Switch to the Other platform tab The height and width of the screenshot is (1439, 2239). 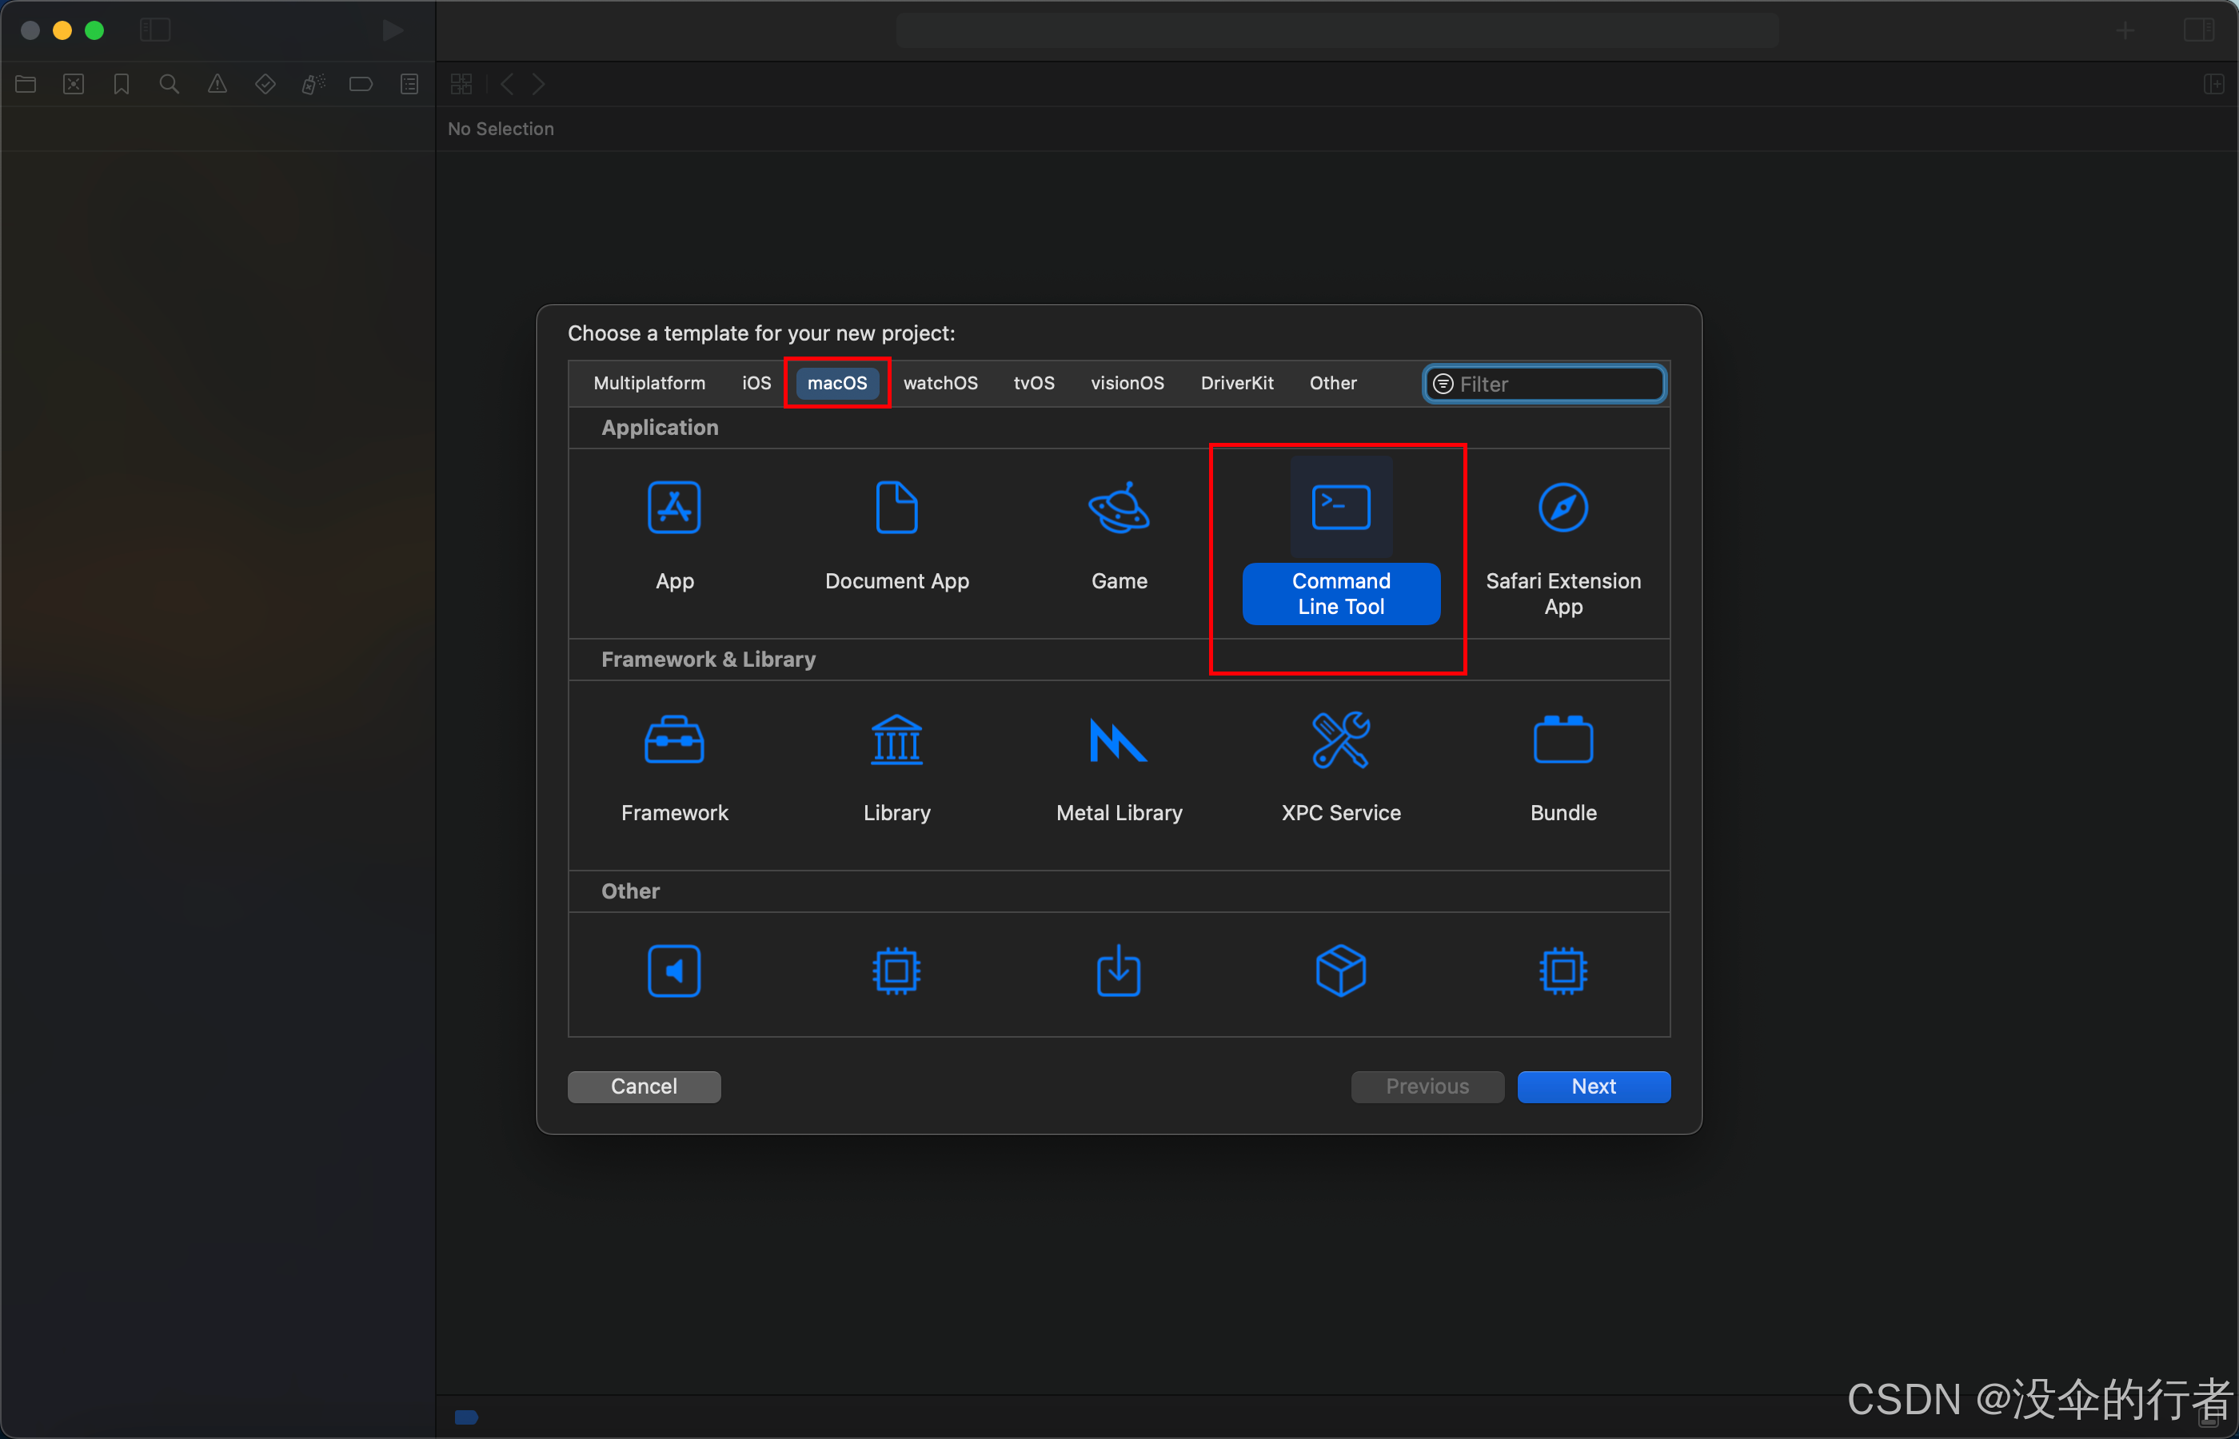tap(1332, 383)
